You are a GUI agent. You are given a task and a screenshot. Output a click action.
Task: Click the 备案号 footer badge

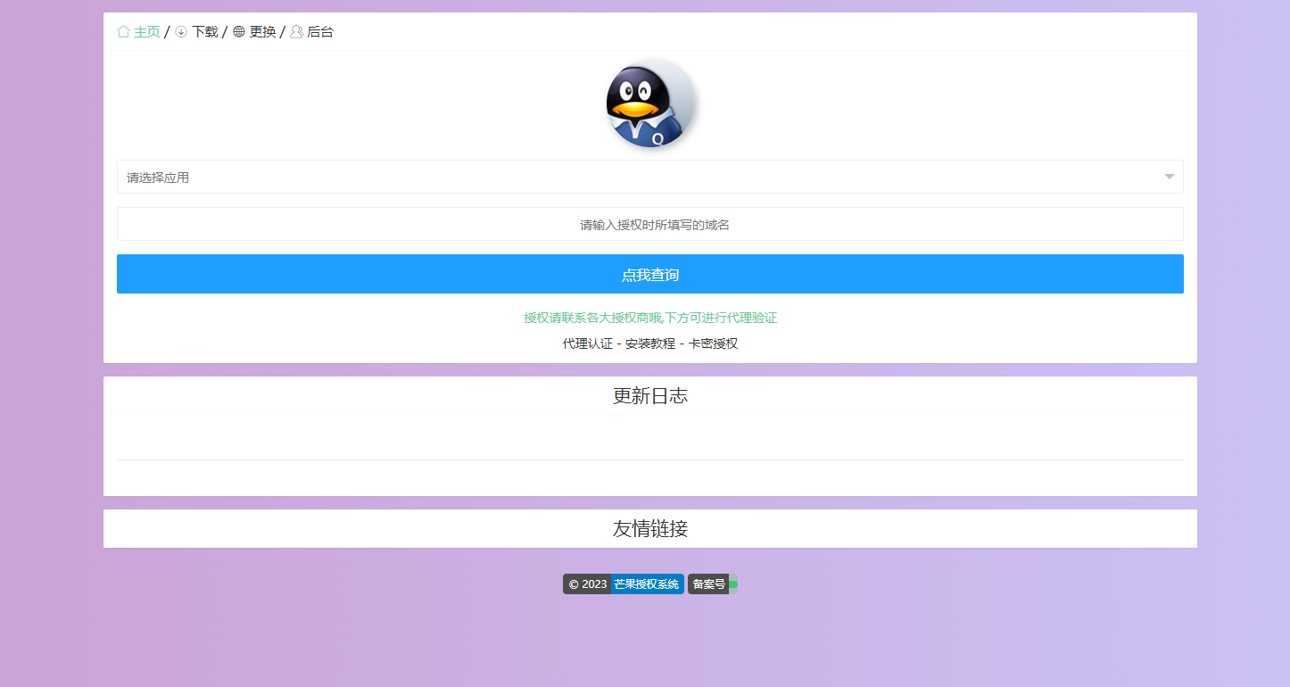[x=708, y=584]
